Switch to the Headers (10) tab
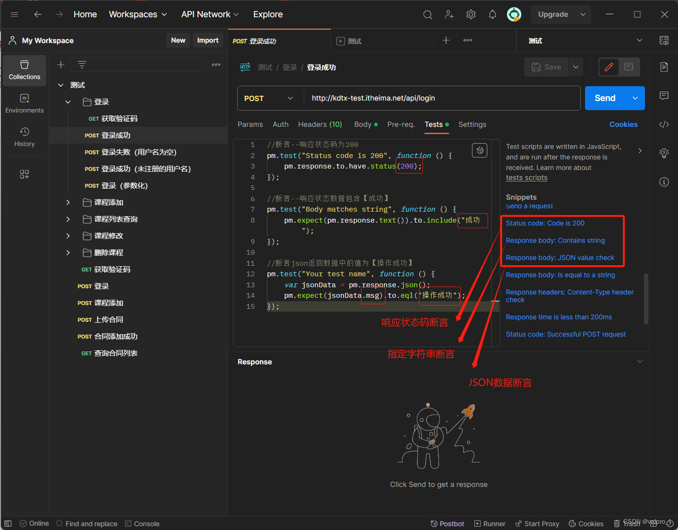This screenshot has width=678, height=530. 320,124
